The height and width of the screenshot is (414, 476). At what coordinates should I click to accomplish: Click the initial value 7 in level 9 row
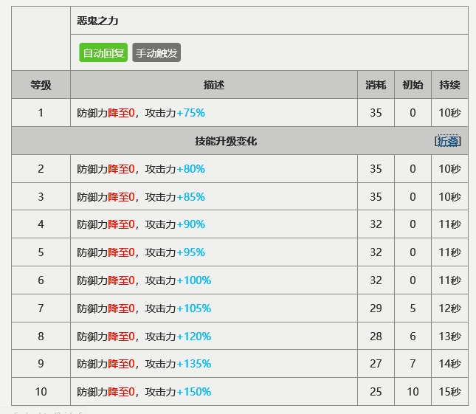(413, 364)
